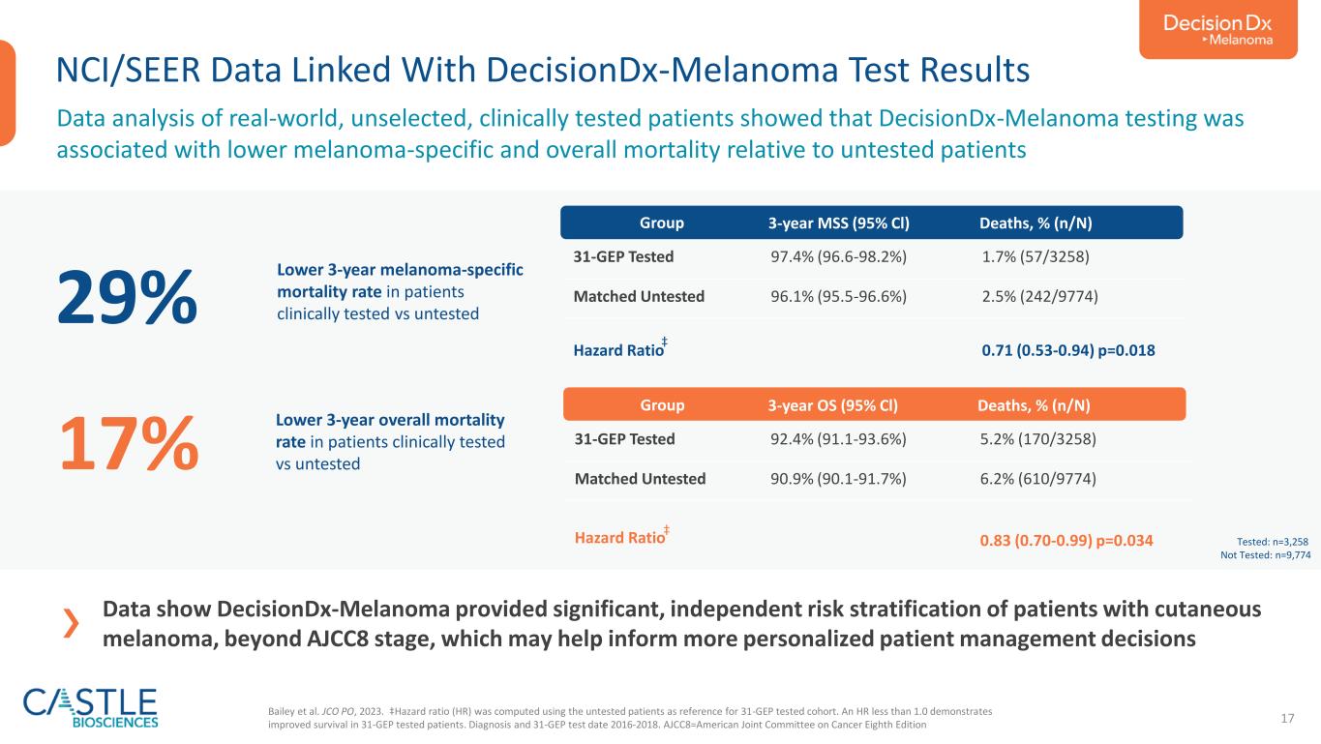This screenshot has height=744, width=1321.
Task: Select the 0.83 hazard ratio value
Action: tap(1066, 539)
